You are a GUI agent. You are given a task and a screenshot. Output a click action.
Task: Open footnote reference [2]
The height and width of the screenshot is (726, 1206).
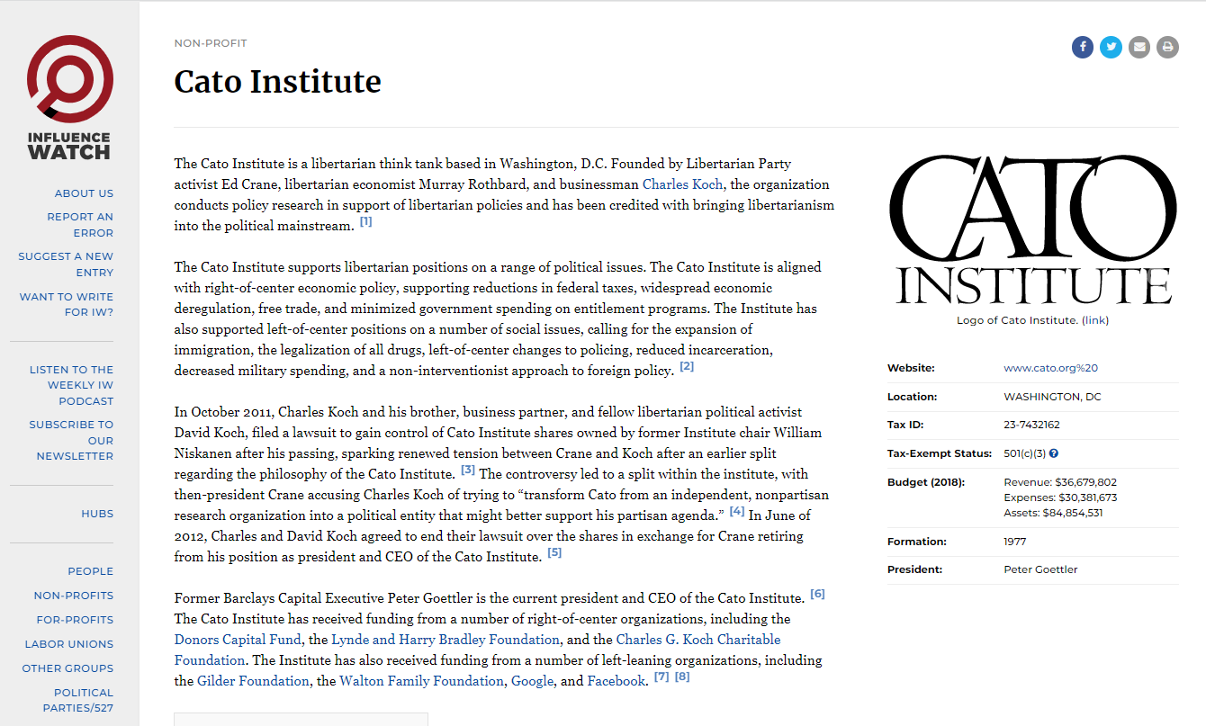(x=687, y=367)
